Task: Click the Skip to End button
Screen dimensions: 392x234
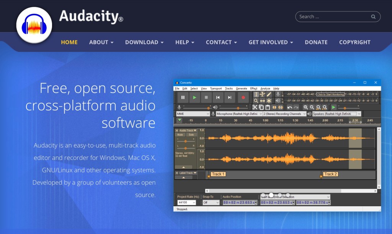Action: click(230, 98)
